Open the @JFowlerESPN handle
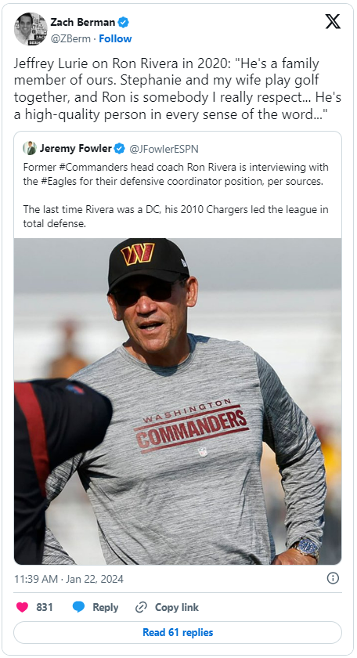This screenshot has width=357, height=658. click(164, 149)
